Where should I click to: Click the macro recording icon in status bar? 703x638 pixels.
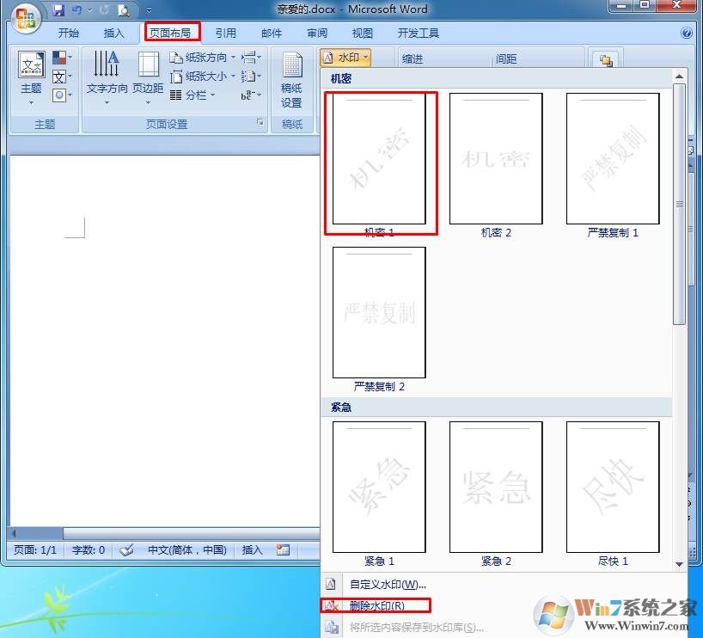(x=283, y=549)
